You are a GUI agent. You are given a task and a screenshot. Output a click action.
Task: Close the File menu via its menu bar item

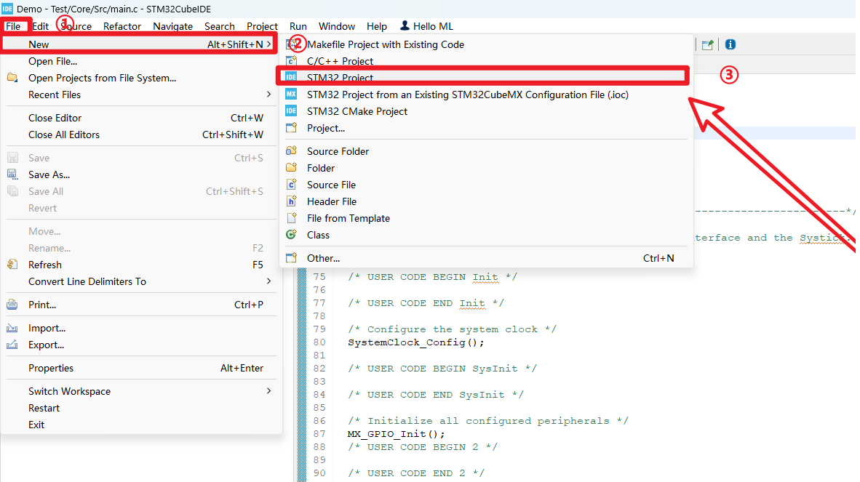(x=13, y=26)
